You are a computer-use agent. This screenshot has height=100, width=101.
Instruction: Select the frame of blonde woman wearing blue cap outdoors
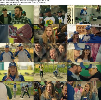17,71
